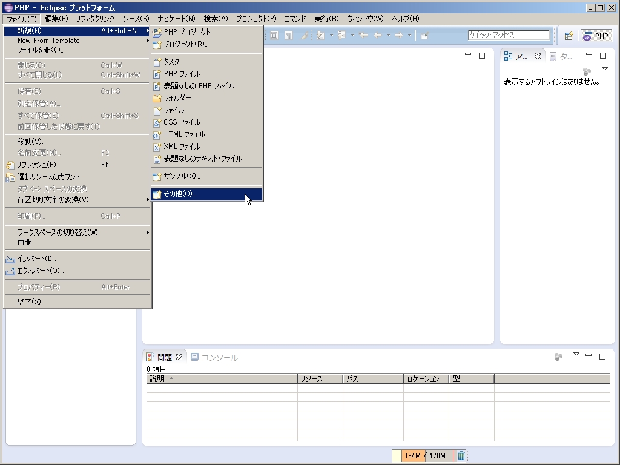Click 選択リソースのカウント entry
Viewport: 620px width, 465px height.
click(x=77, y=177)
